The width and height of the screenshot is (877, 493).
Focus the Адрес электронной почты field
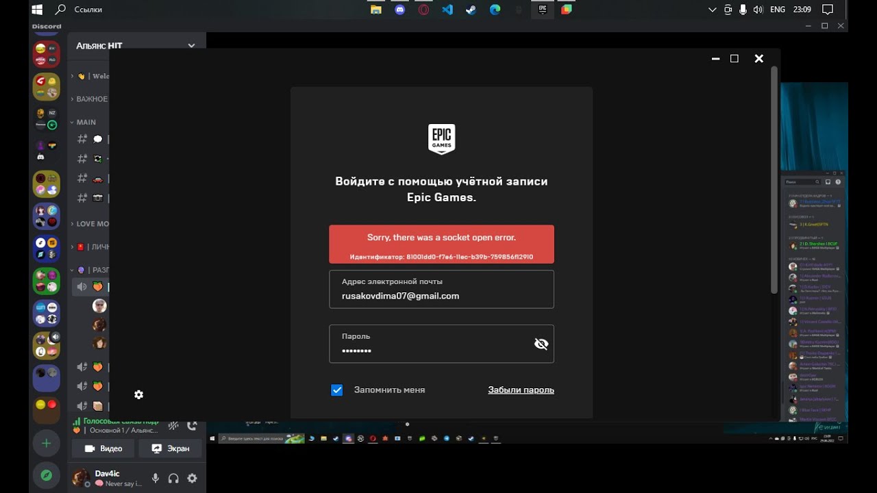[x=441, y=289]
